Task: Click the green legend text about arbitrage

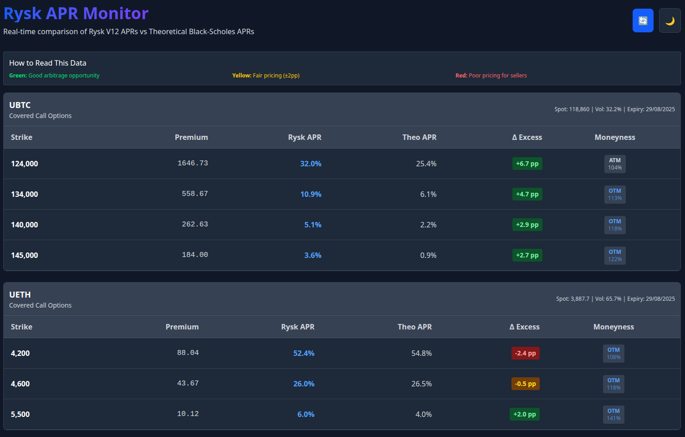Action: pyautogui.click(x=54, y=76)
